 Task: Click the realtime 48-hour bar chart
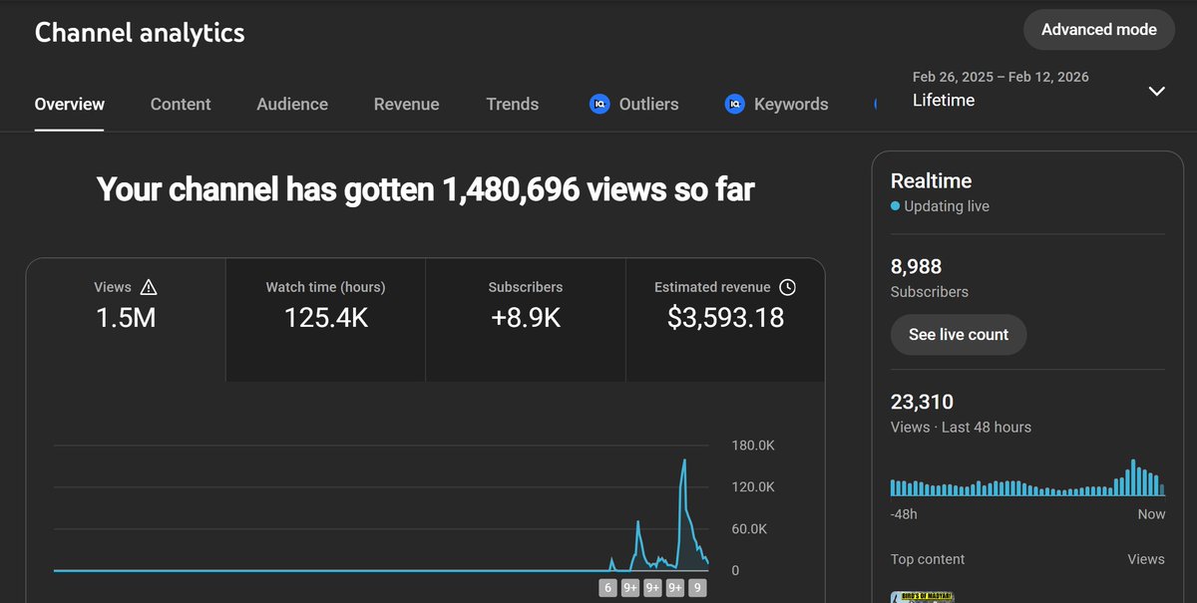pos(1027,477)
